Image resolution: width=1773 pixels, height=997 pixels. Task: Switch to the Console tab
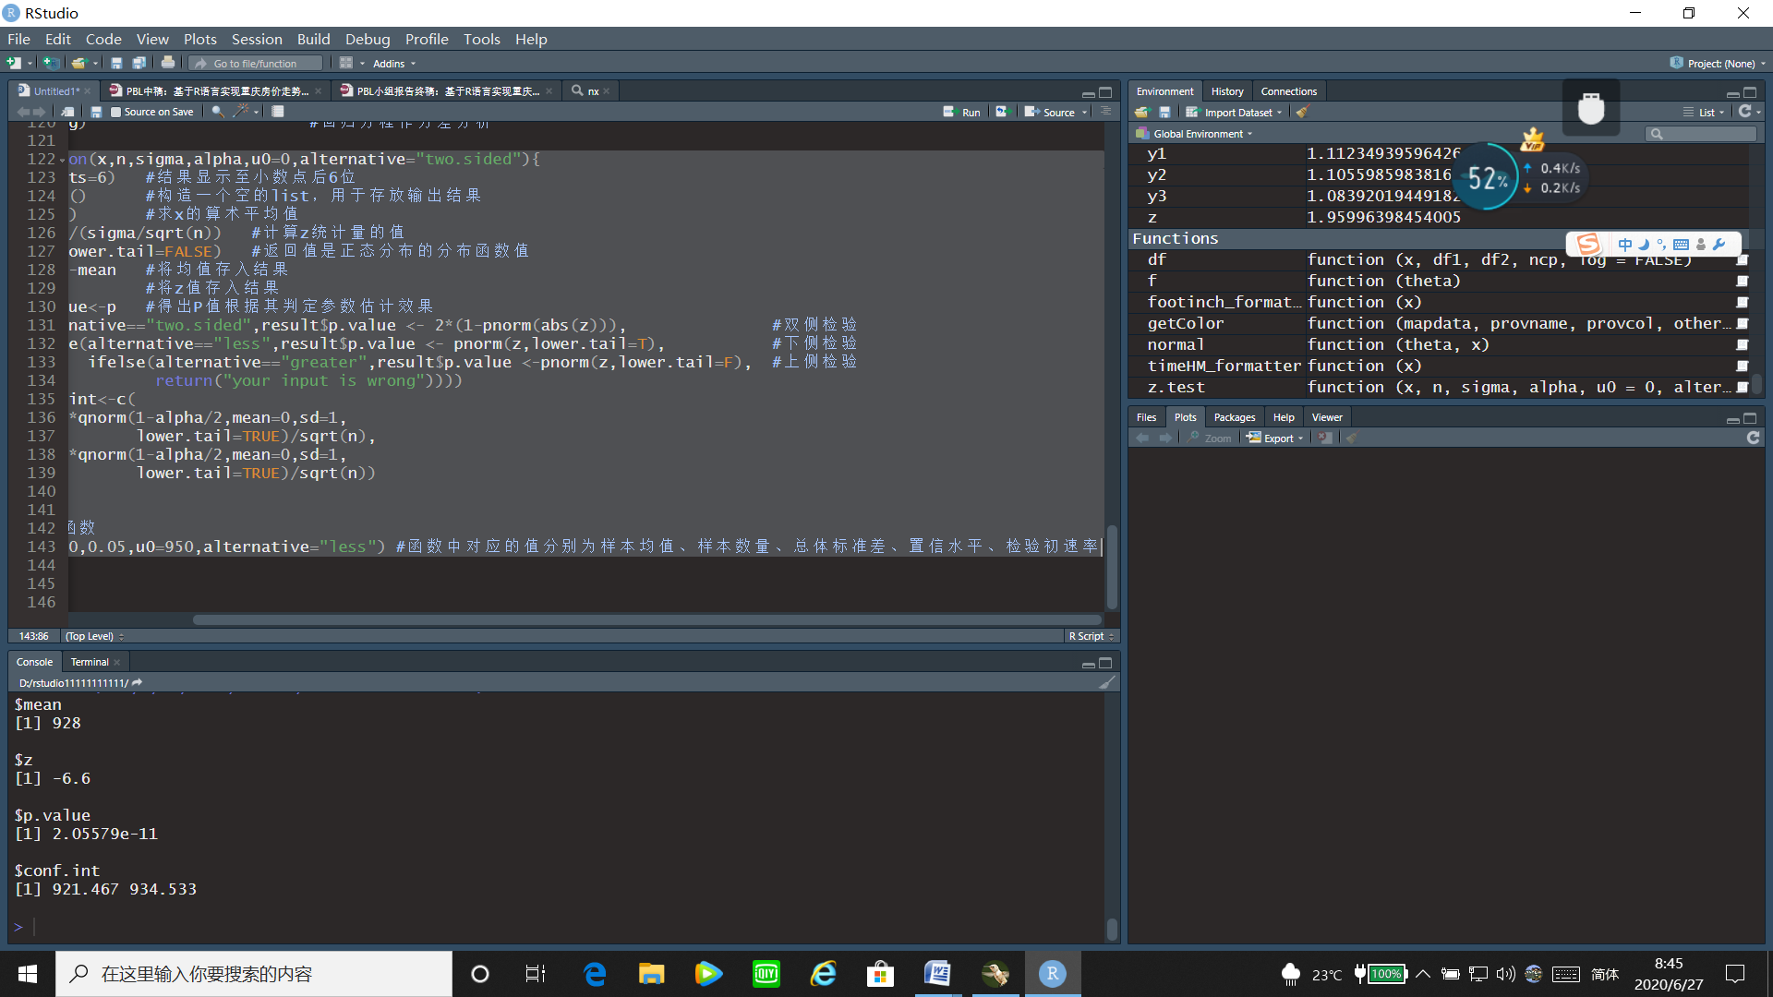pos(35,661)
